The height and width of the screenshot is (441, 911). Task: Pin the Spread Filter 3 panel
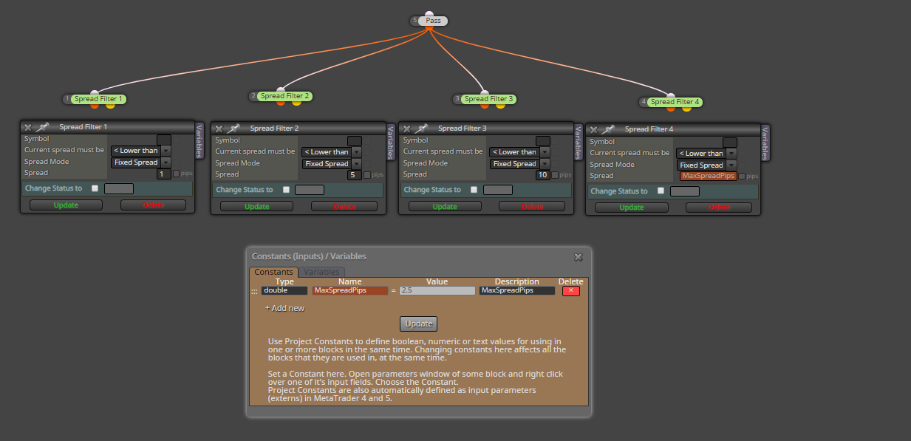pos(420,129)
